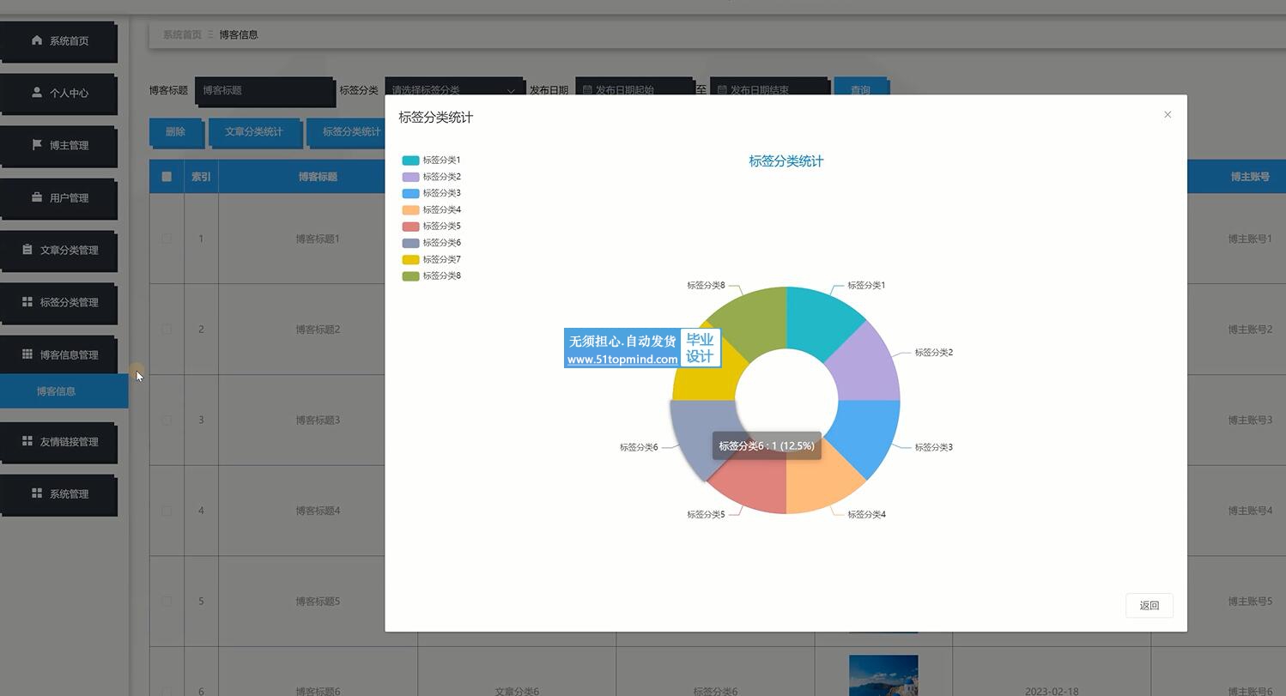Click the blog thumbnail image in row 6
Image resolution: width=1286 pixels, height=696 pixels.
click(883, 675)
